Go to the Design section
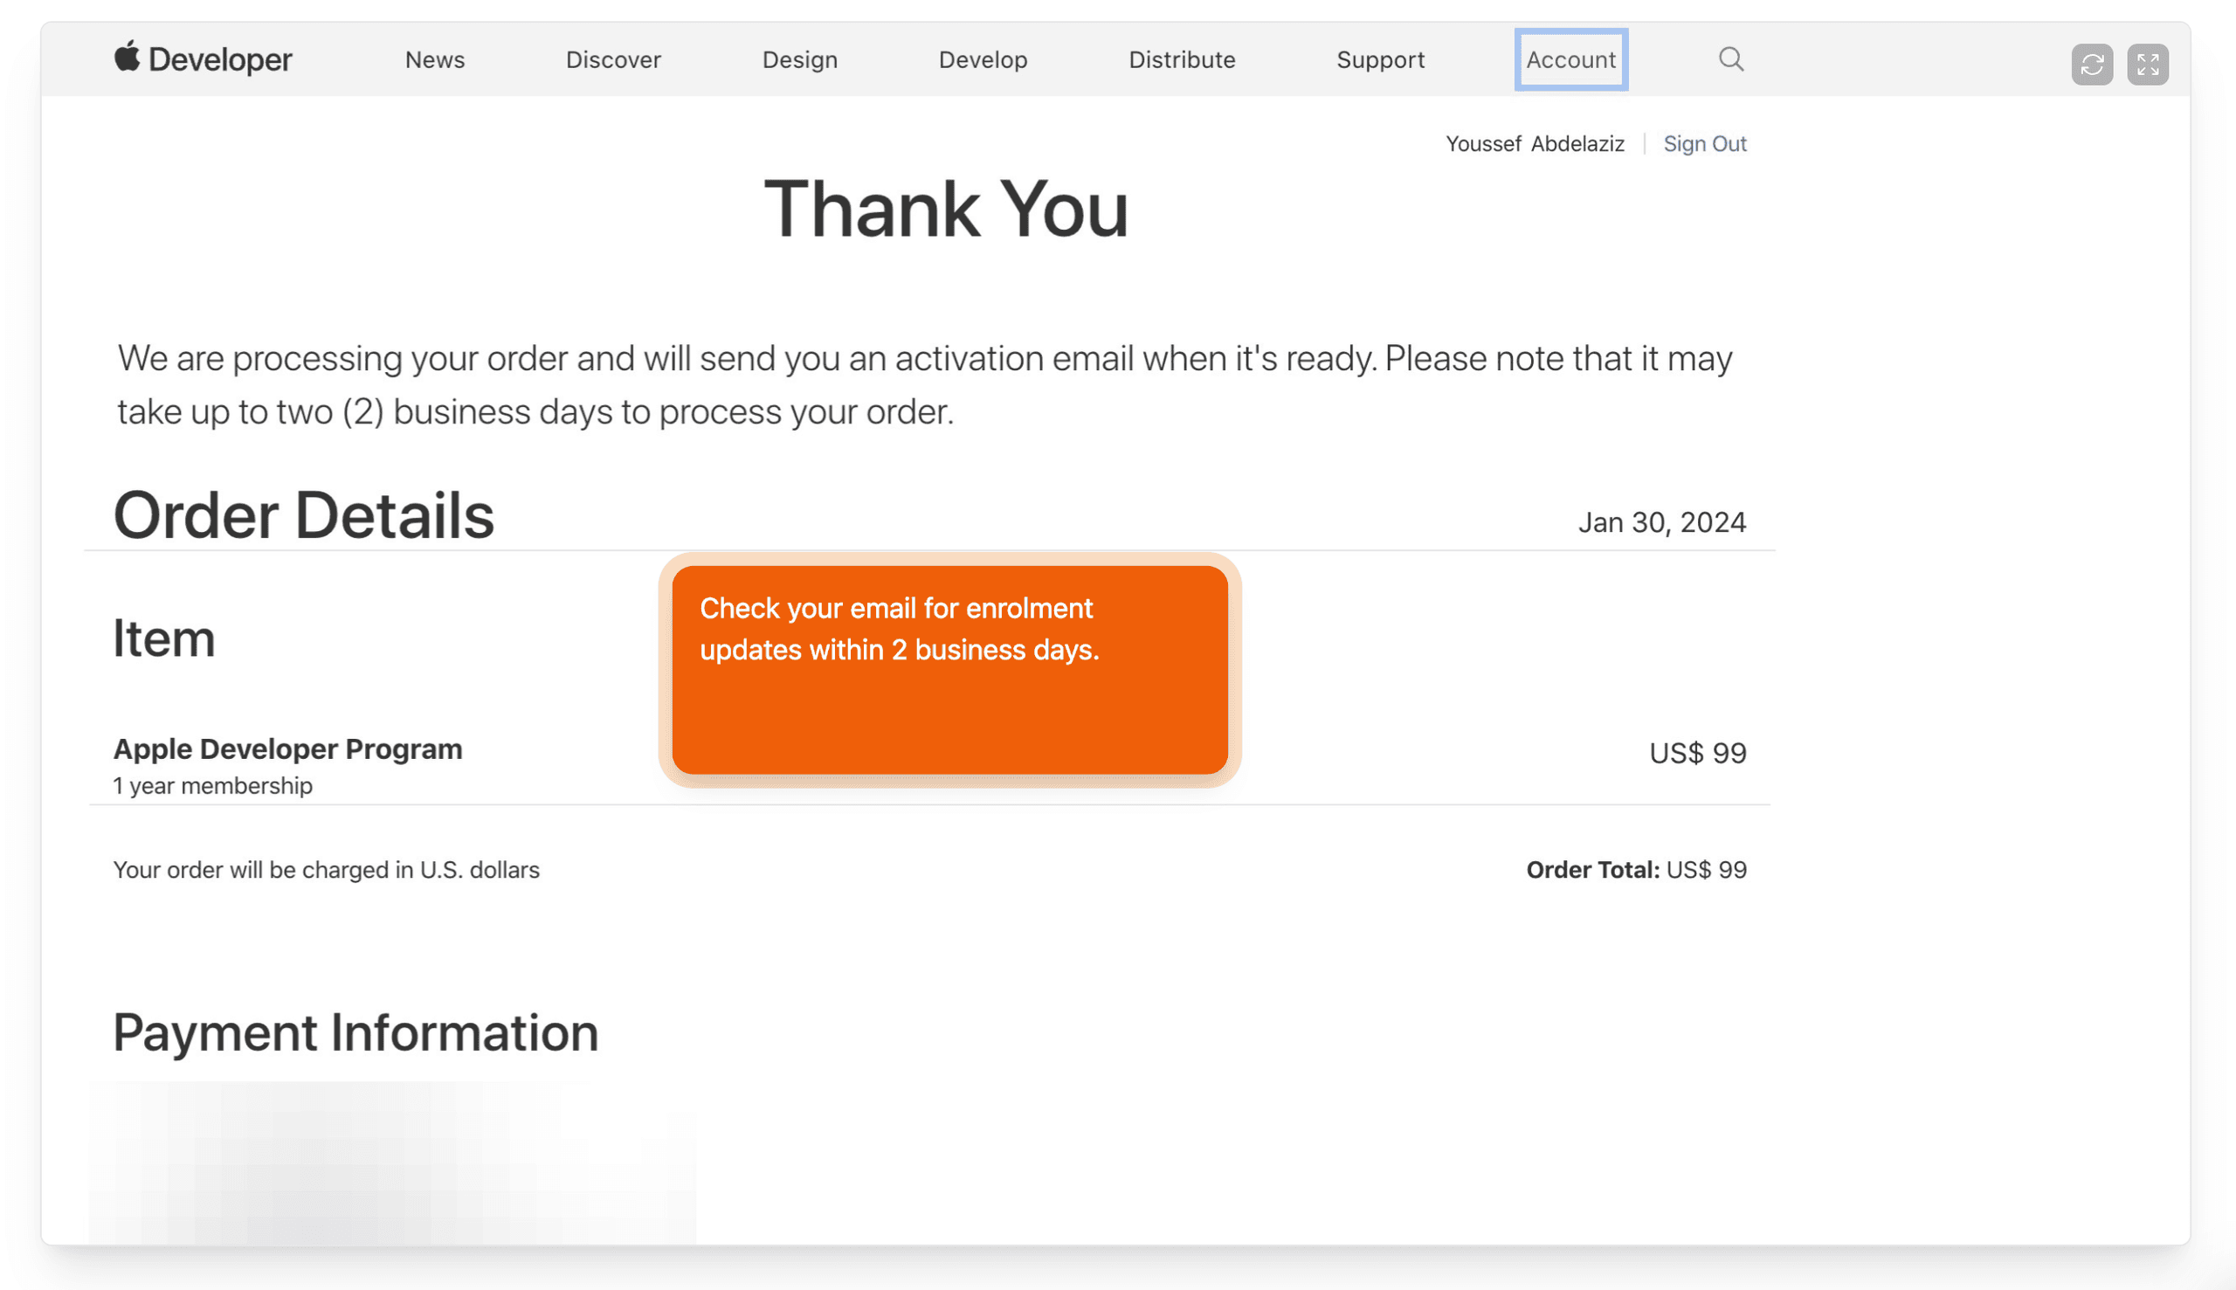2236x1290 pixels. pyautogui.click(x=799, y=59)
